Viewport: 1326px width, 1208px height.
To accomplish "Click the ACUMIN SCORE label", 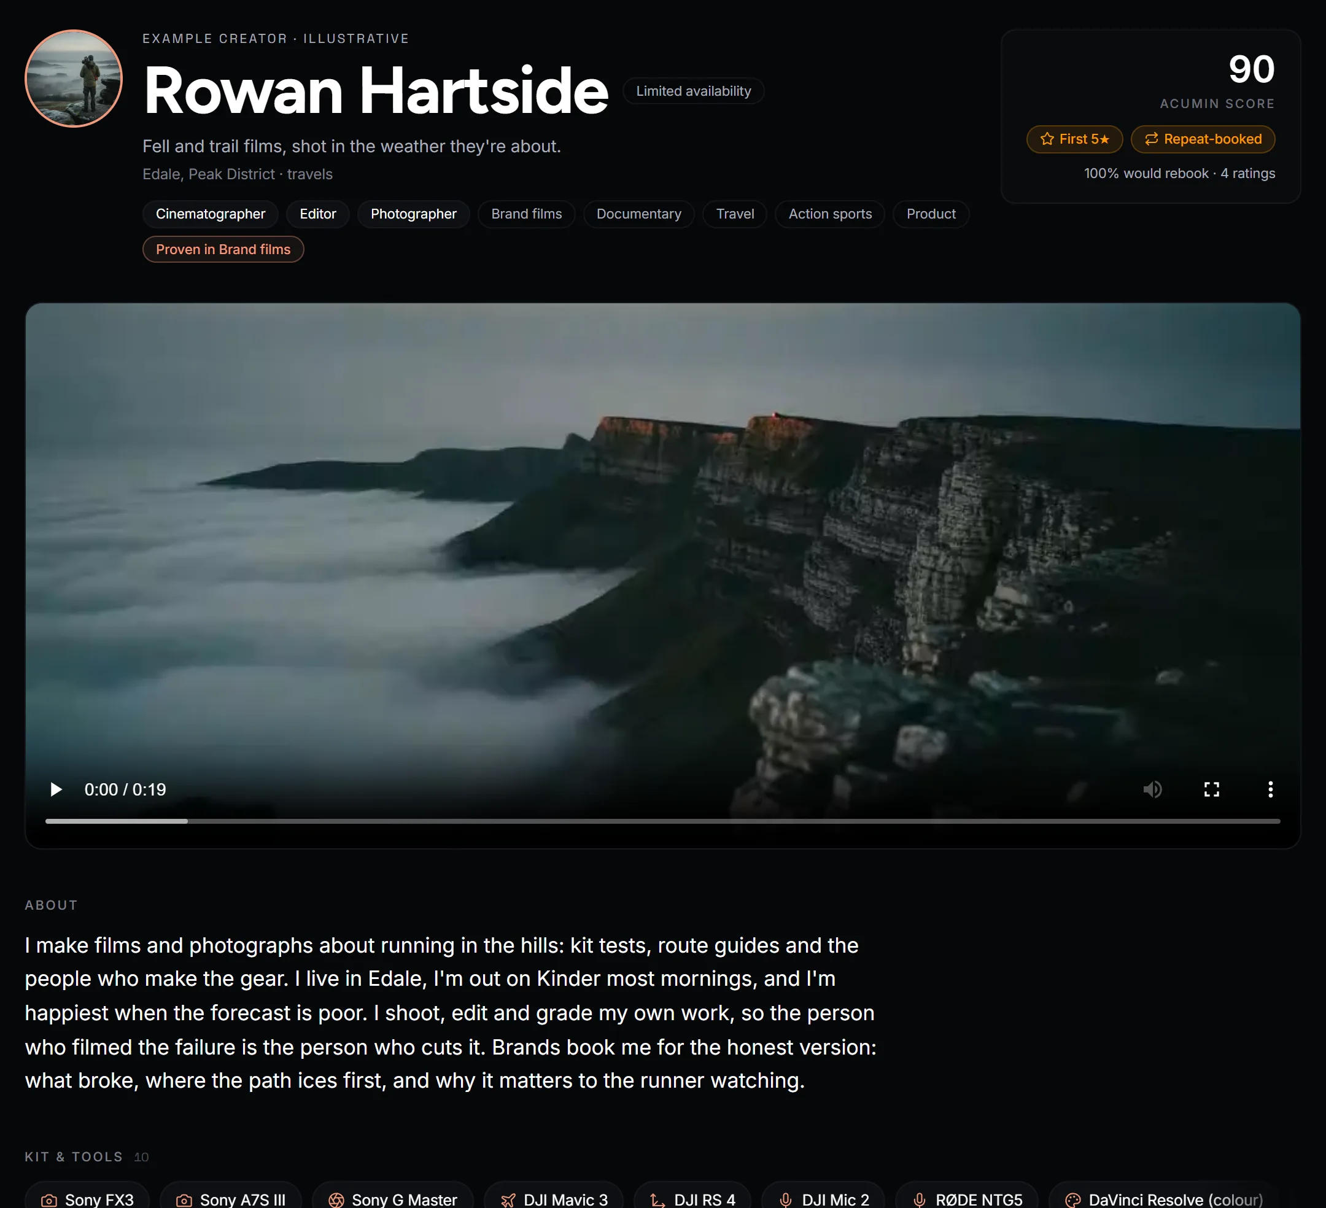I will [x=1217, y=103].
